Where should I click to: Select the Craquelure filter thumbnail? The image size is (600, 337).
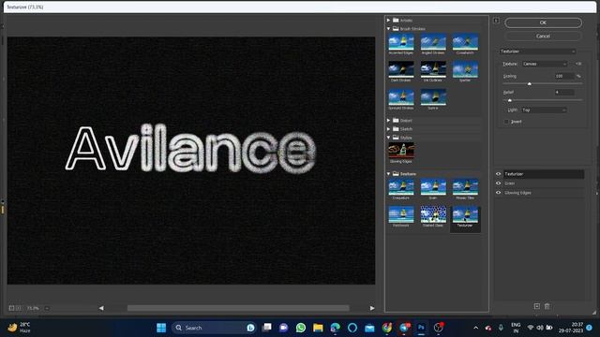(x=400, y=187)
